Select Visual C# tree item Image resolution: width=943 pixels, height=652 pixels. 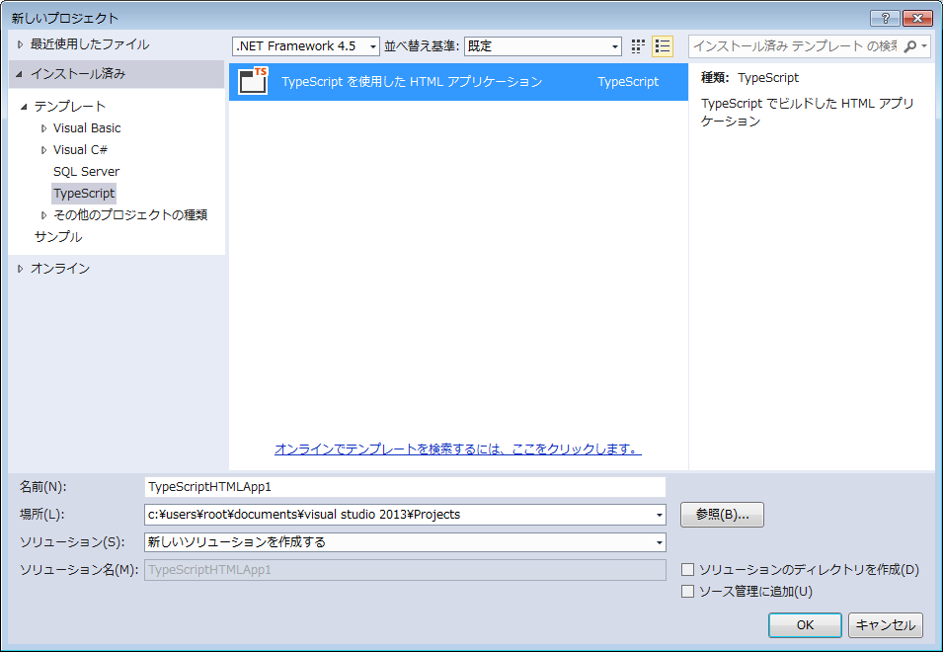[80, 150]
